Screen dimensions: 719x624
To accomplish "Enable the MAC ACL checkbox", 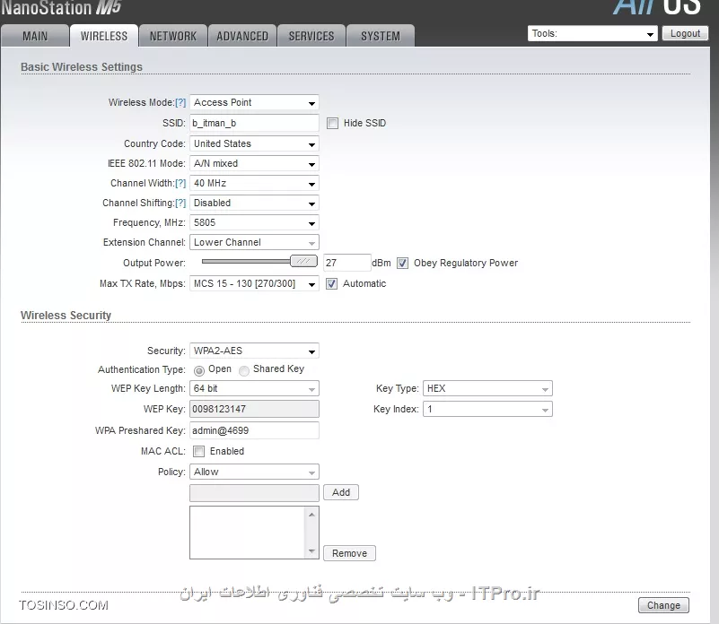I will [x=198, y=451].
